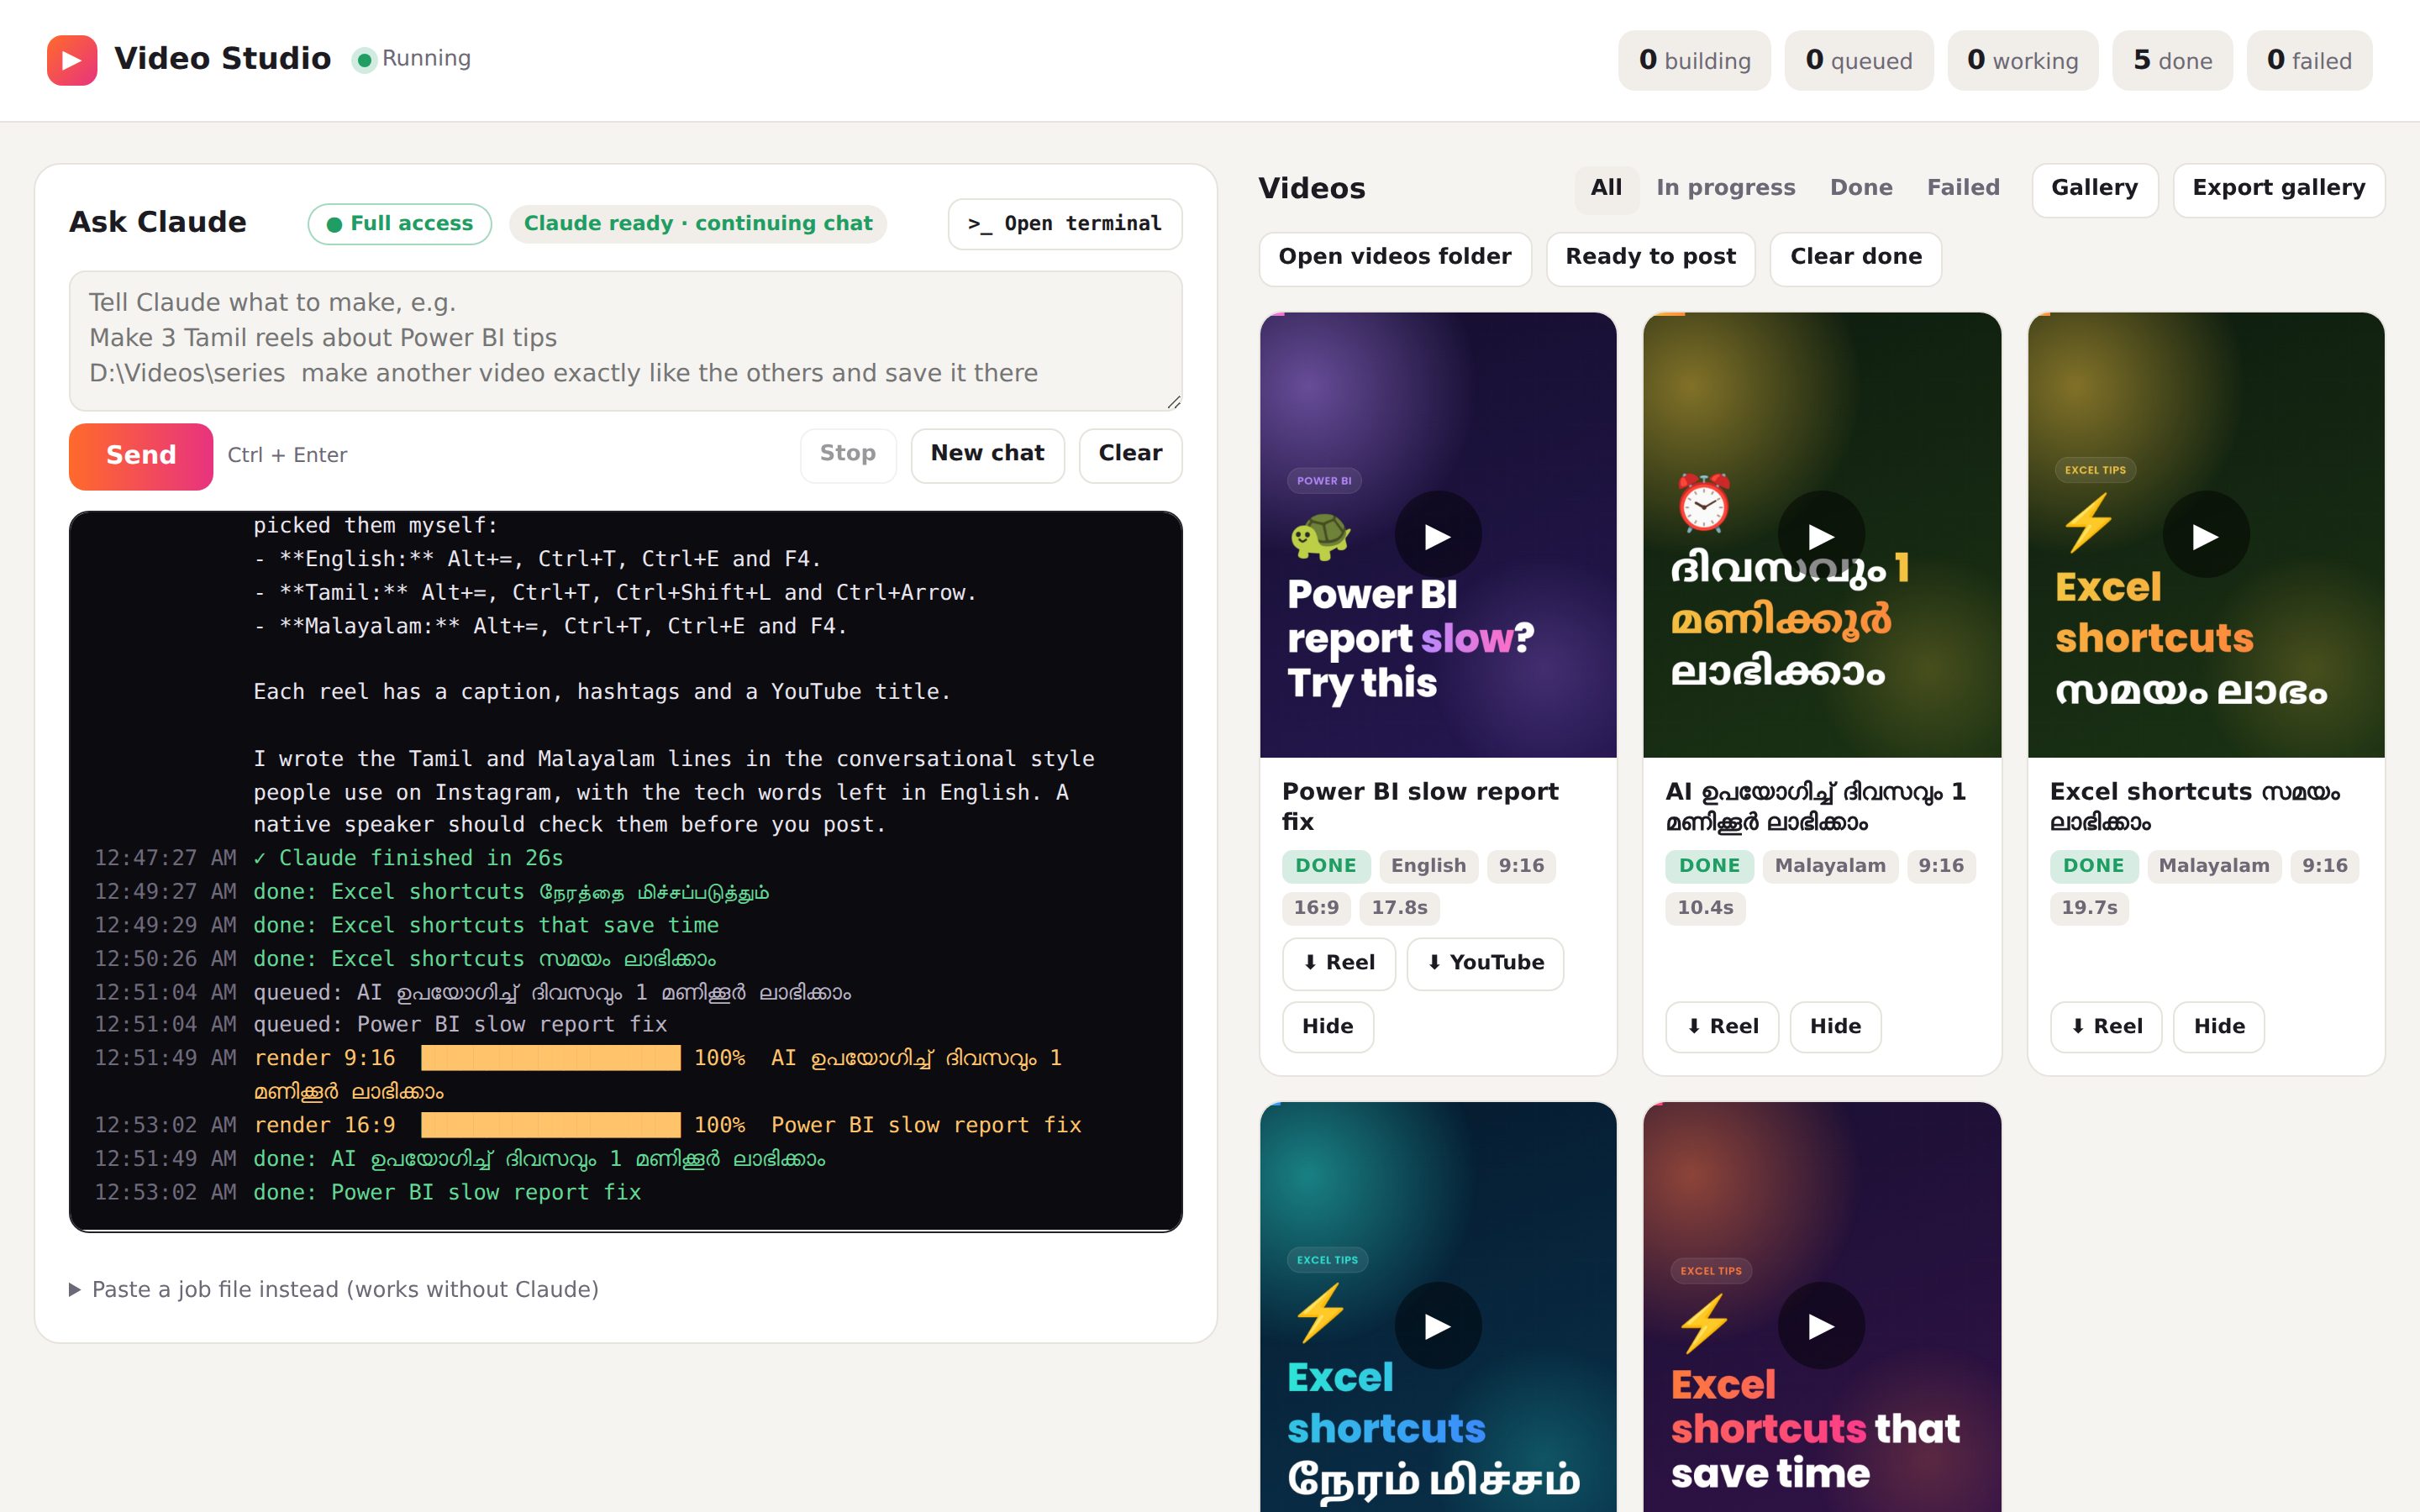This screenshot has height=1512, width=2420.
Task: Click the Video Studio play logo icon
Action: 71,60
